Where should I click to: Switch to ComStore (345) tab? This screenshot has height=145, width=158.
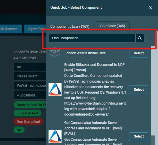click(113, 26)
